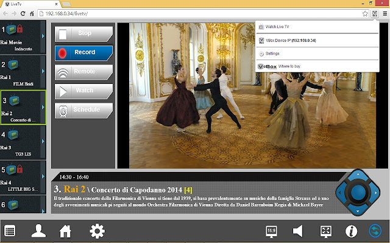
Task: Open the channel list icon in bottom bar
Action: [x=10, y=231]
